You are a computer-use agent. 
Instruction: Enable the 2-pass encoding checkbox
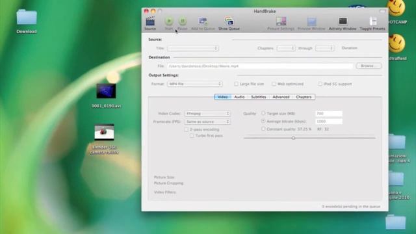[187, 129]
